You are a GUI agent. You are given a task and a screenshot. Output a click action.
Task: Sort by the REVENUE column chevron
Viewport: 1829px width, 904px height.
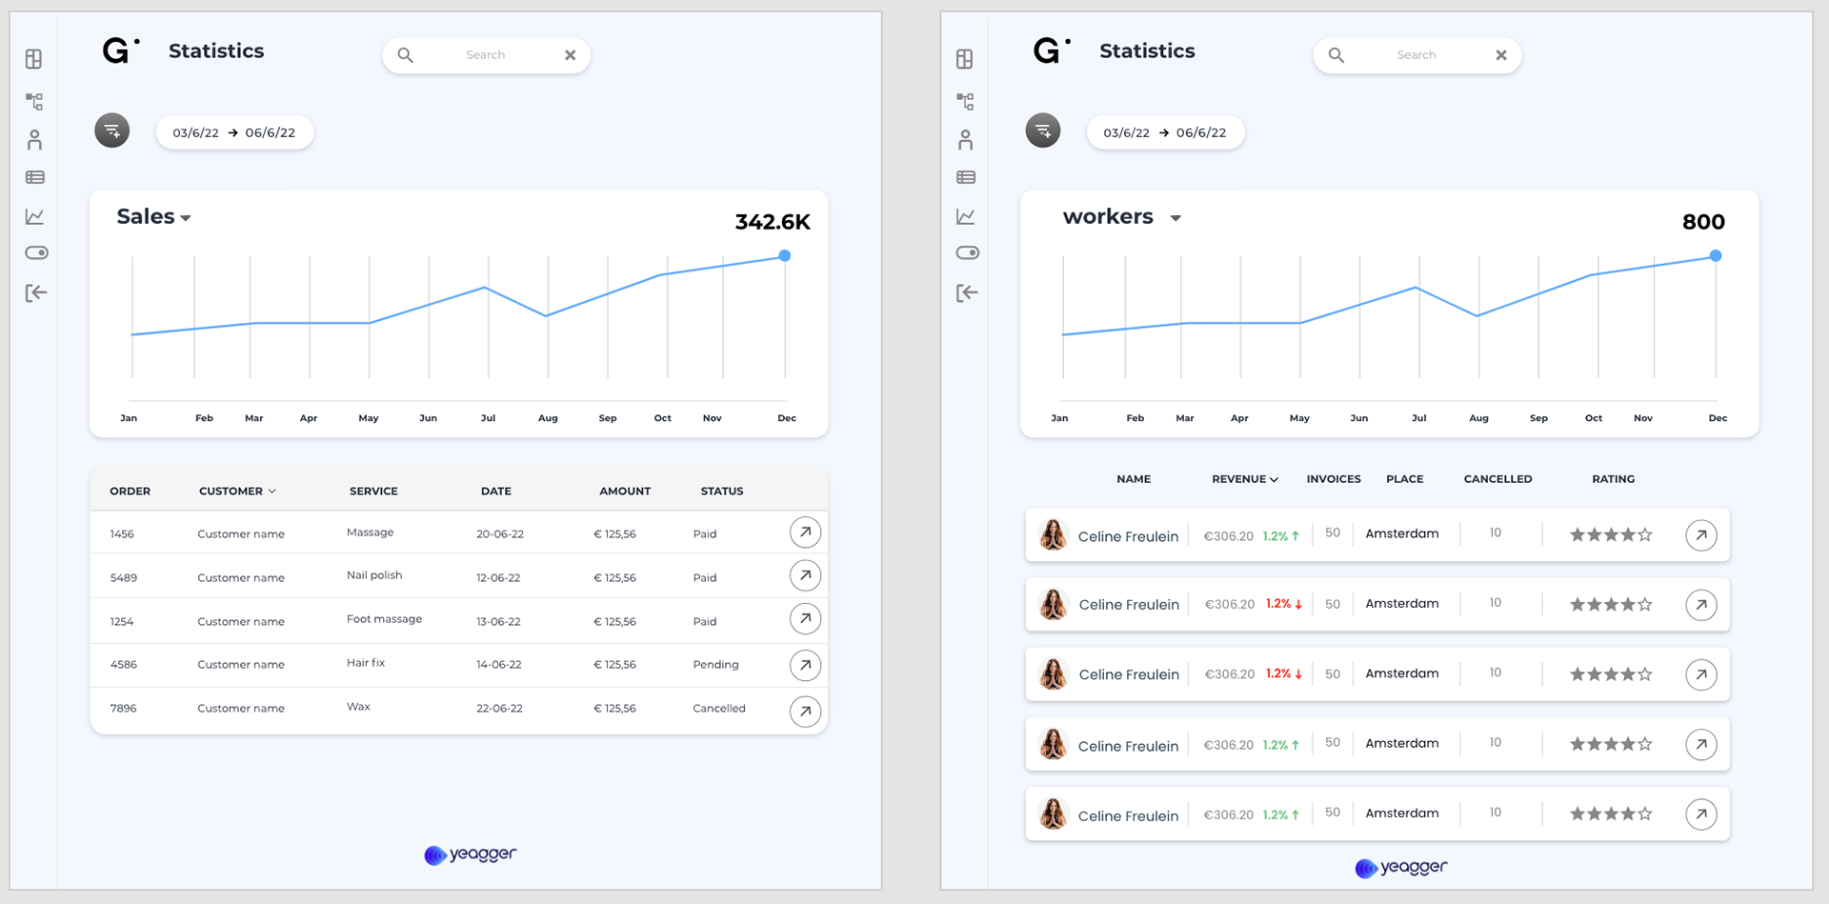(x=1275, y=480)
